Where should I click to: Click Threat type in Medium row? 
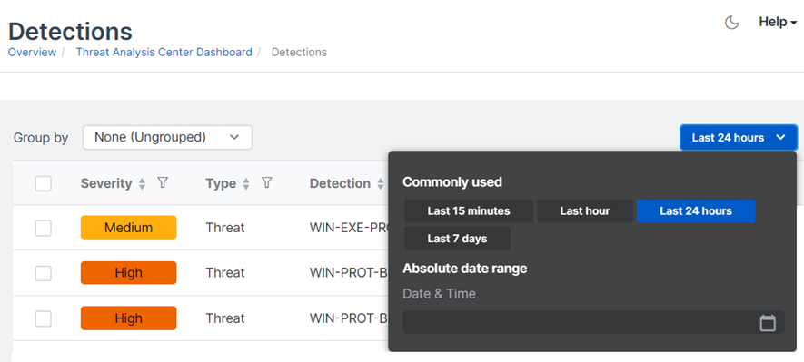(x=225, y=228)
